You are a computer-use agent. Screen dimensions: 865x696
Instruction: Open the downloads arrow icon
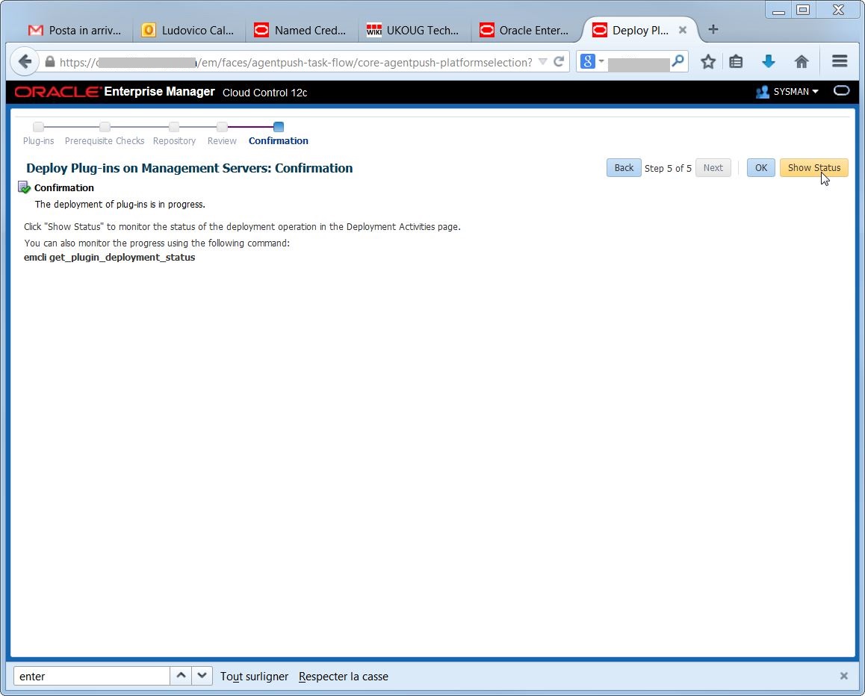pyautogui.click(x=769, y=62)
